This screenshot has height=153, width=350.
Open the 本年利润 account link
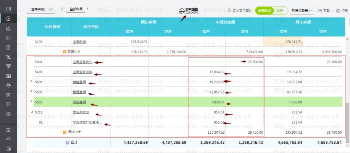[79, 42]
